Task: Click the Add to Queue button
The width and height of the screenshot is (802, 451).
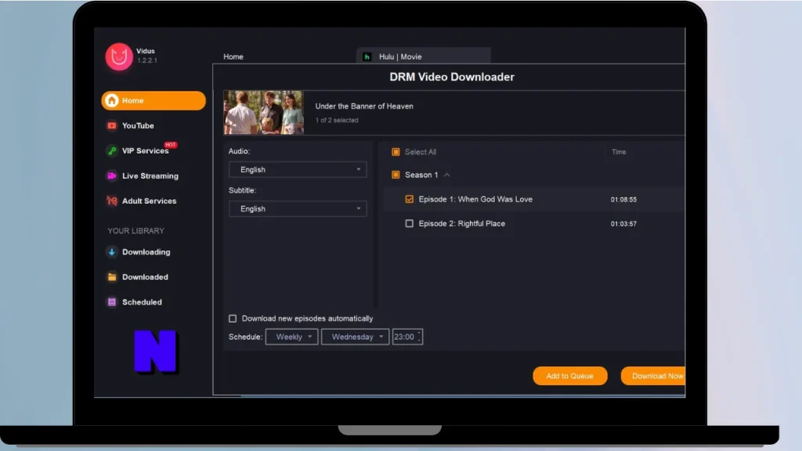Action: pos(570,376)
